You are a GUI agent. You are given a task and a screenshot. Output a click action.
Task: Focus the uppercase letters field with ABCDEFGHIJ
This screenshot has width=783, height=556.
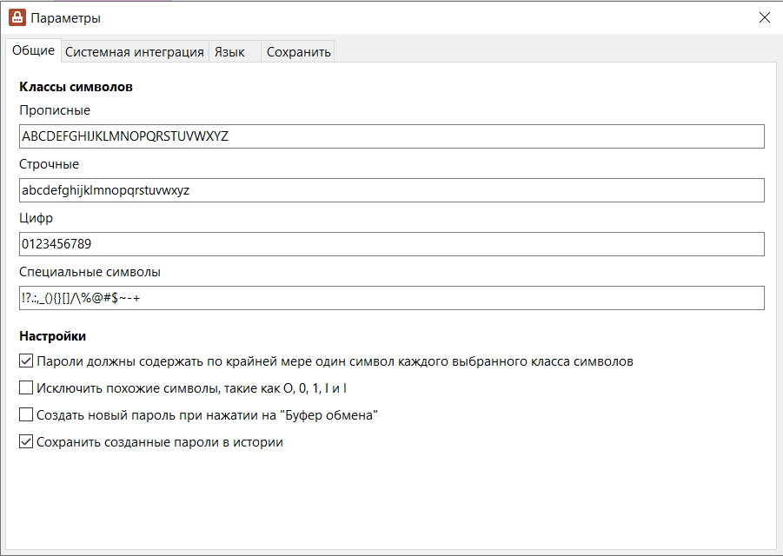point(391,136)
